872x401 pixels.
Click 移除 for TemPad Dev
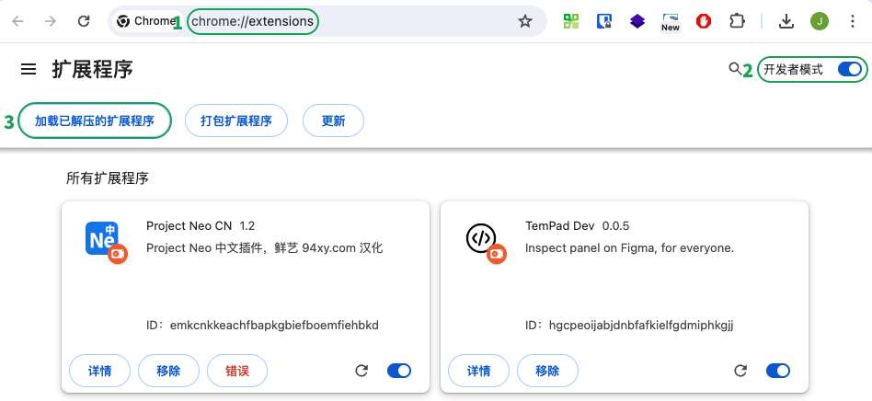(x=548, y=371)
